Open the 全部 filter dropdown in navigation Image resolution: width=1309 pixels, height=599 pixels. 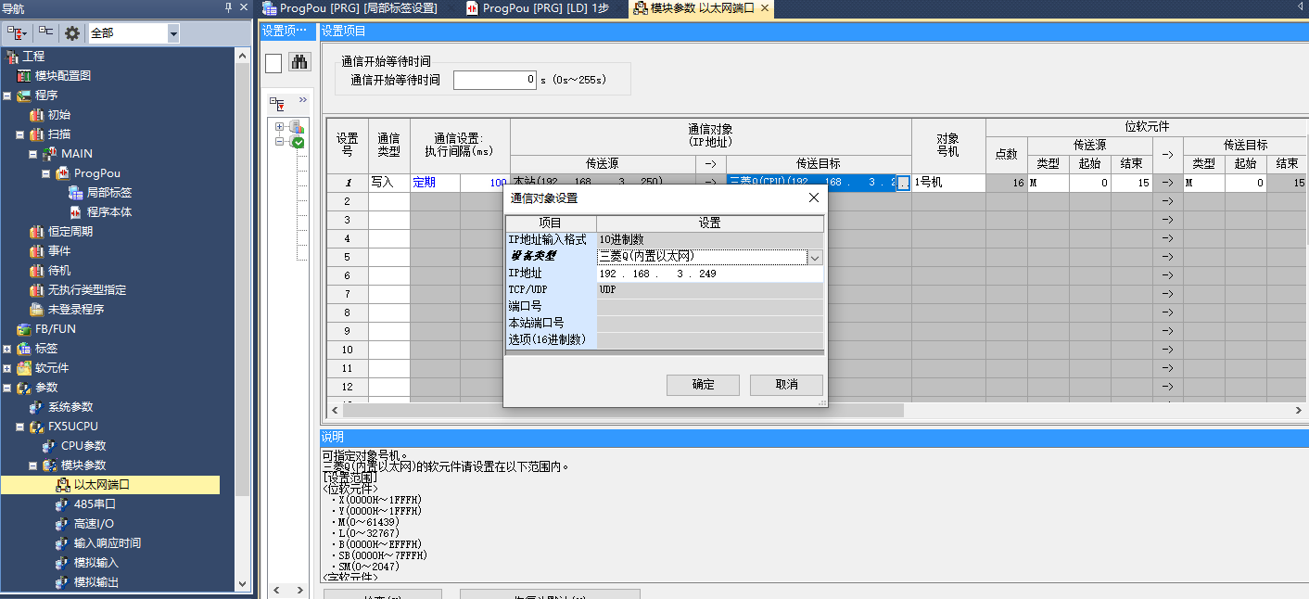click(x=173, y=33)
